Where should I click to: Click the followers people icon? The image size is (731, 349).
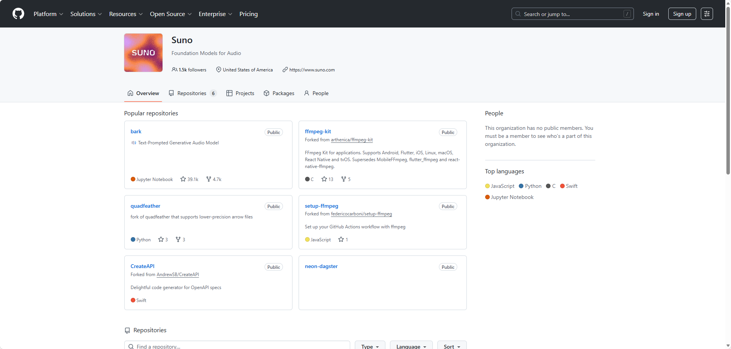pos(174,69)
